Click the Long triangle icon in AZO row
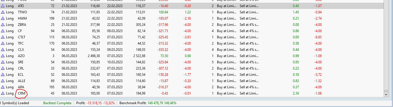Image resolution: width=393 pixels, height=107 pixels. (x=3, y=56)
